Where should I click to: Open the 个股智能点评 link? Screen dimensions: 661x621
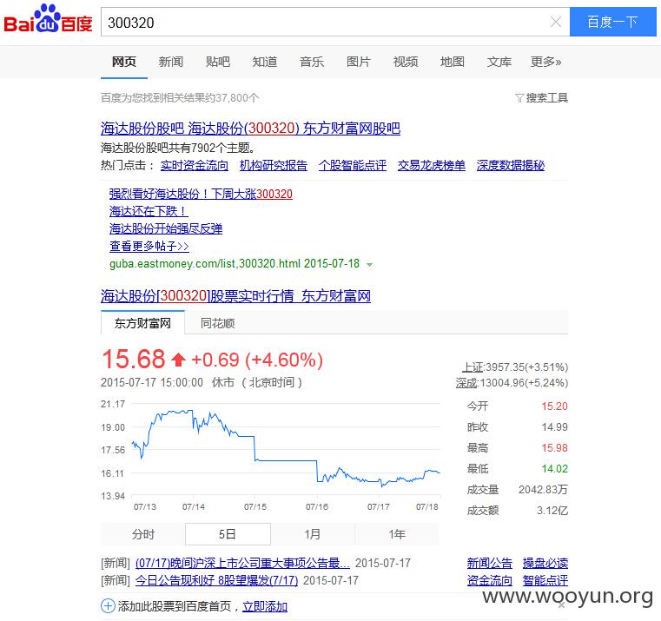pos(353,165)
